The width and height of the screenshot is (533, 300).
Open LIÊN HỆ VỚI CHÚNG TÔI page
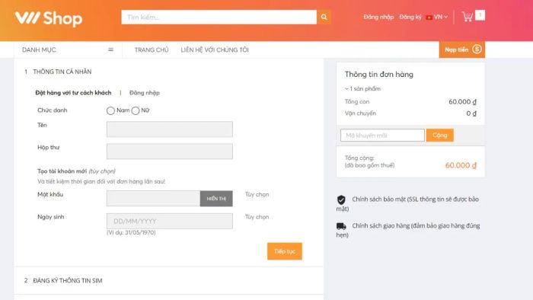tap(215, 50)
